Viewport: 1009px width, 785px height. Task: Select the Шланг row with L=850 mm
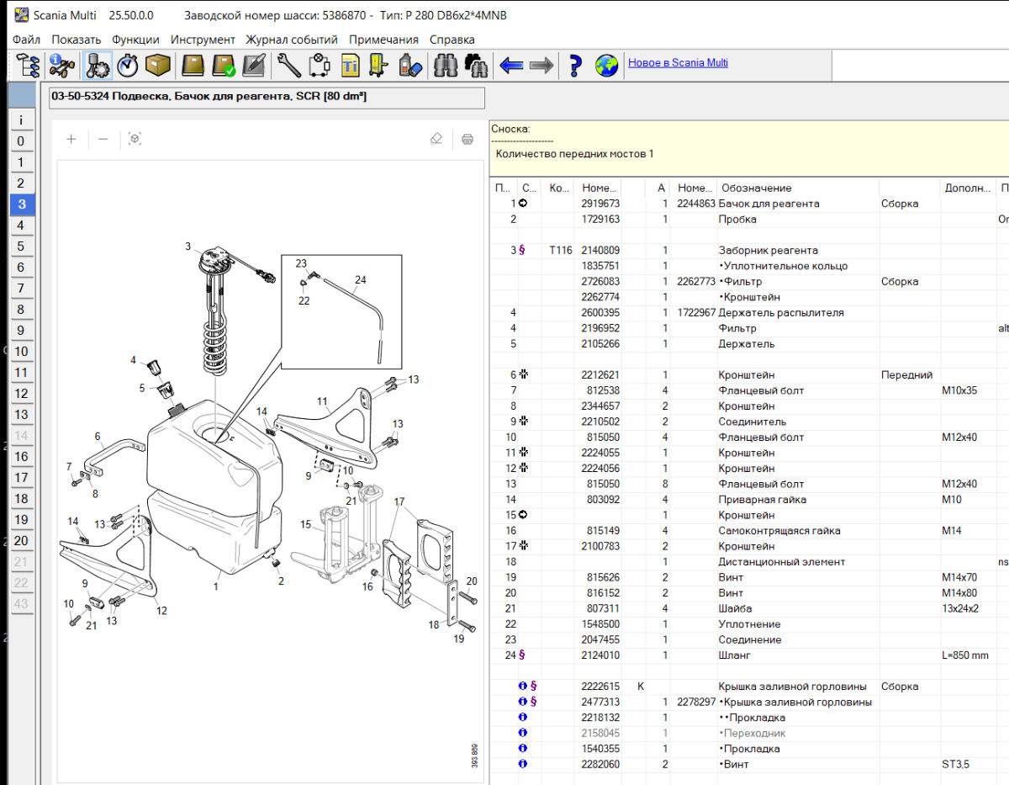click(748, 655)
